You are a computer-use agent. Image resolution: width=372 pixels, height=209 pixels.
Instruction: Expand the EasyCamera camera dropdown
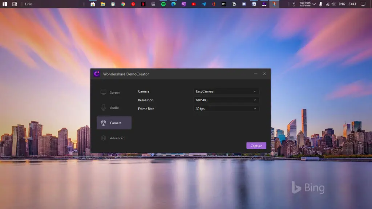point(226,91)
